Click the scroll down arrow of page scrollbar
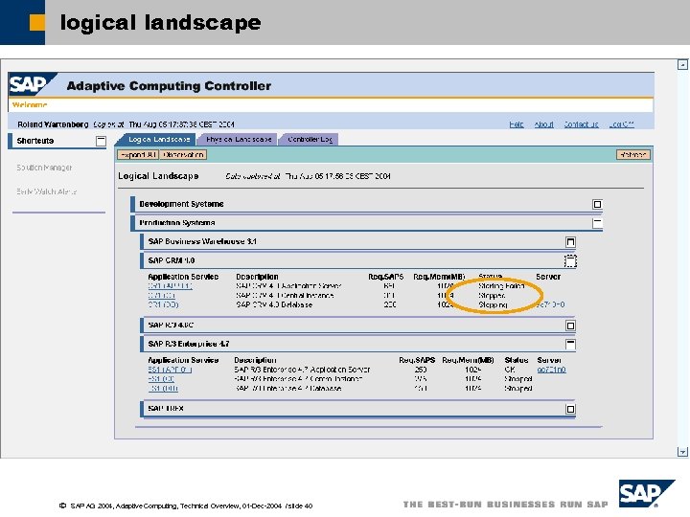This screenshot has height=517, width=690. pos(682,452)
